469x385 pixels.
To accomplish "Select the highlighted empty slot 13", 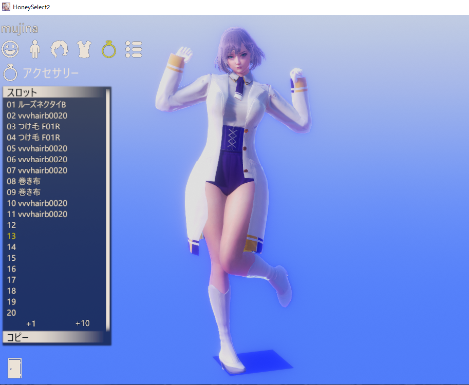I will click(x=11, y=236).
